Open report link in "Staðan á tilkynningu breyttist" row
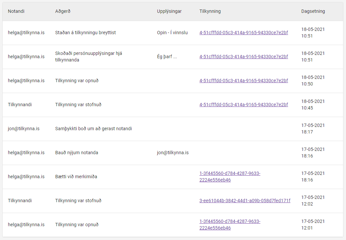Screen dimensions: 346x240 [243, 33]
